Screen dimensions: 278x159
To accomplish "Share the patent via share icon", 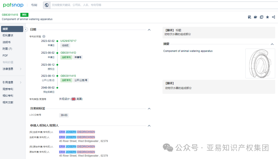I will (273, 17).
